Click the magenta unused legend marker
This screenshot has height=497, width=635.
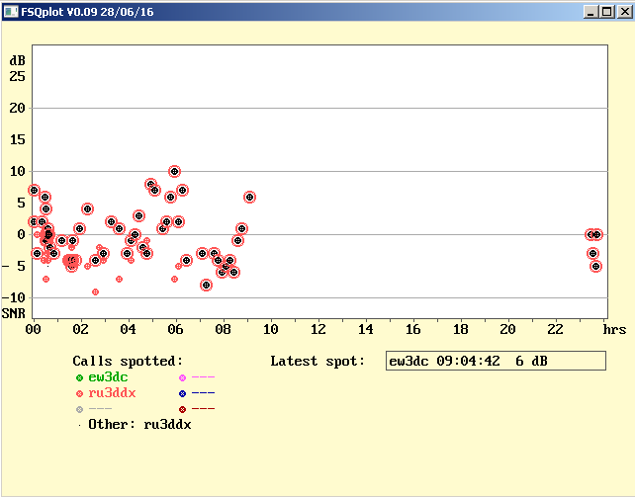click(x=182, y=377)
